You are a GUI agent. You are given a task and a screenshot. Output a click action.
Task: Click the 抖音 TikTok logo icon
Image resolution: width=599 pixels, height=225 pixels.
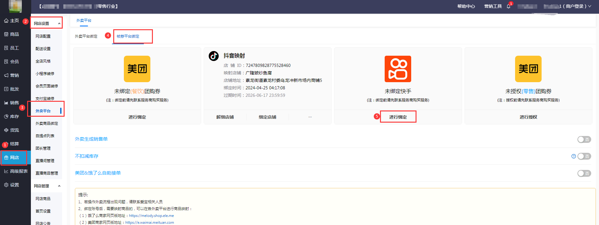[x=214, y=56]
